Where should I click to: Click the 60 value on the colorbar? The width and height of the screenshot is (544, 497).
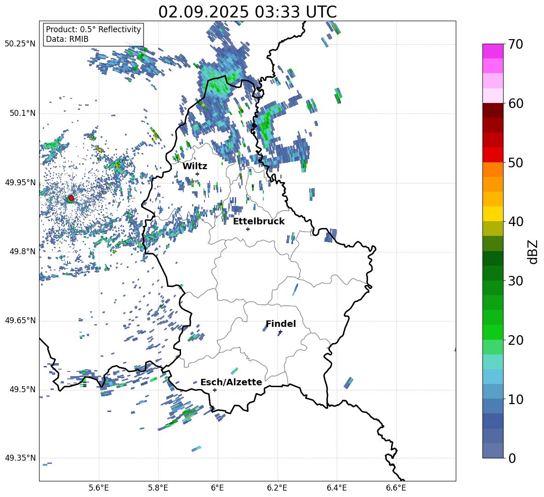coord(516,103)
